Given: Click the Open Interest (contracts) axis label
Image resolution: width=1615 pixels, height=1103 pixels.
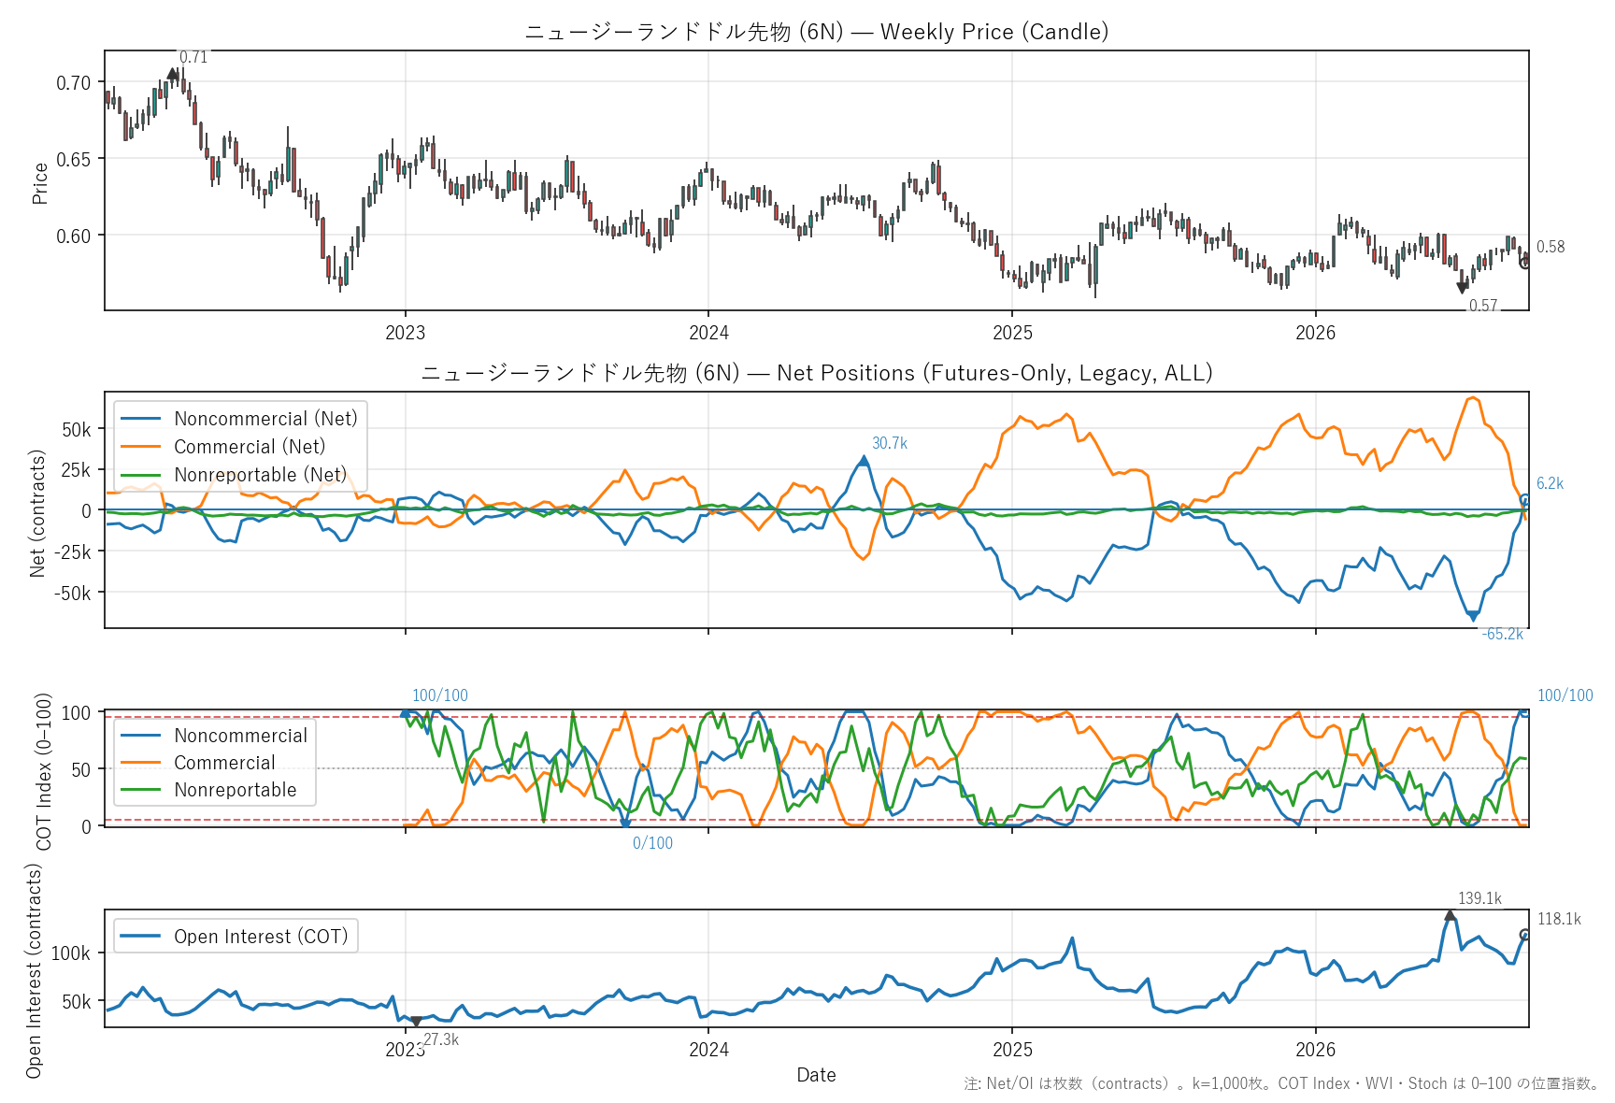Looking at the screenshot, I should [x=34, y=970].
